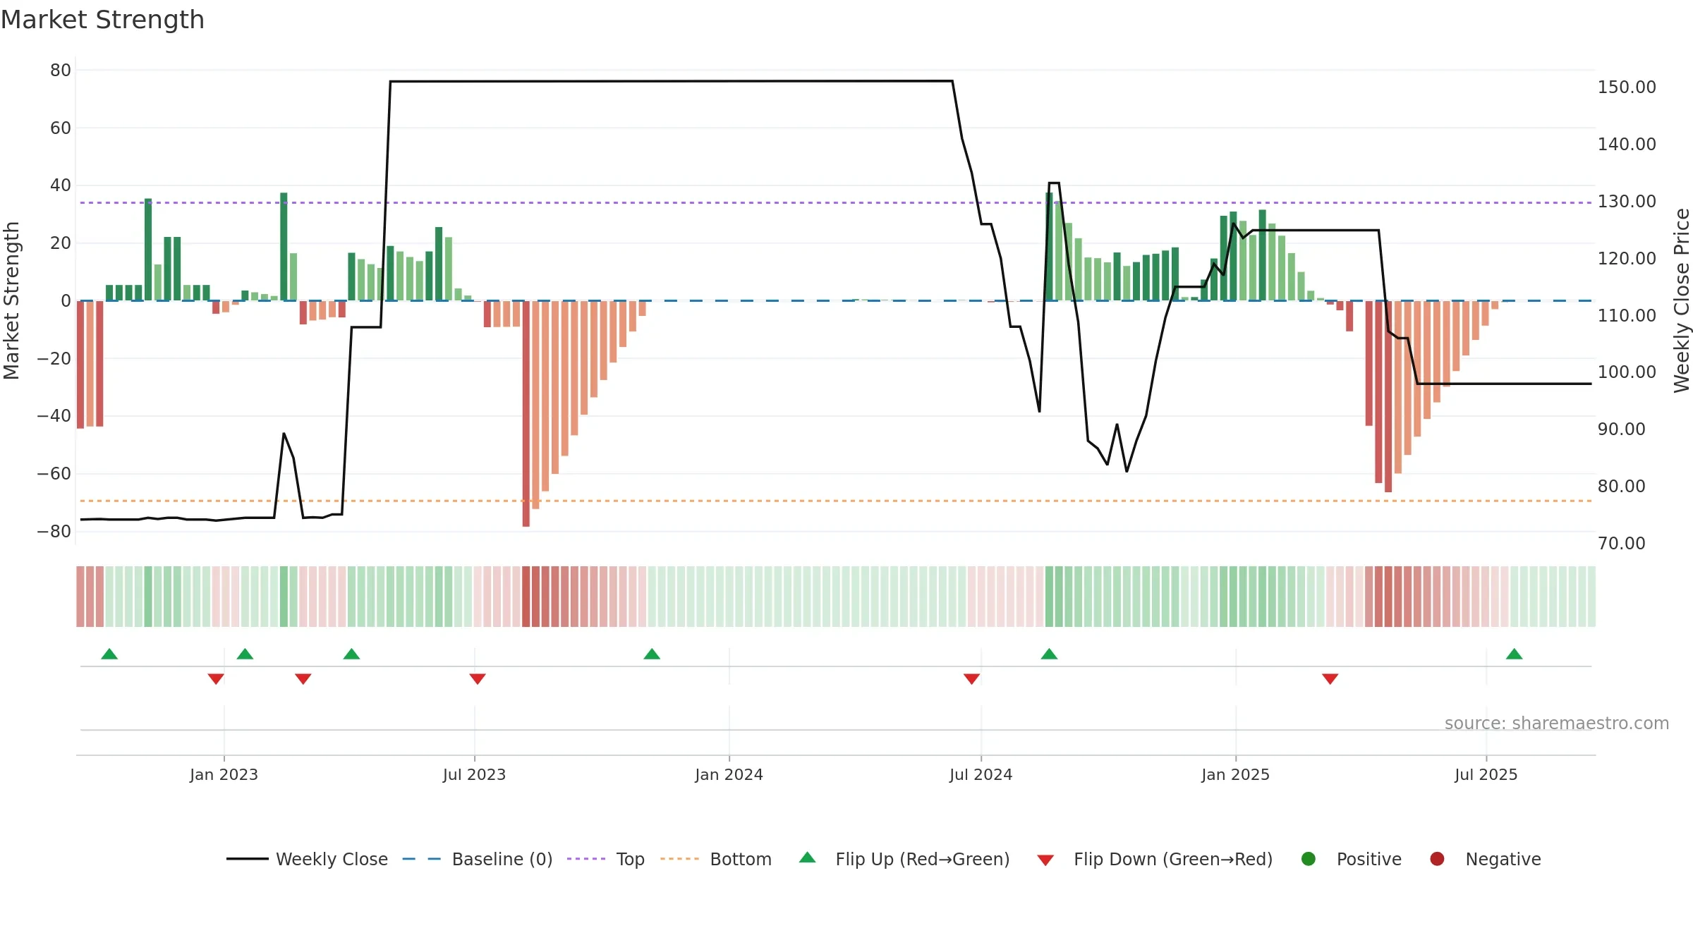Toggle the Baseline (0) legend label
1693x952 pixels.
click(x=502, y=860)
